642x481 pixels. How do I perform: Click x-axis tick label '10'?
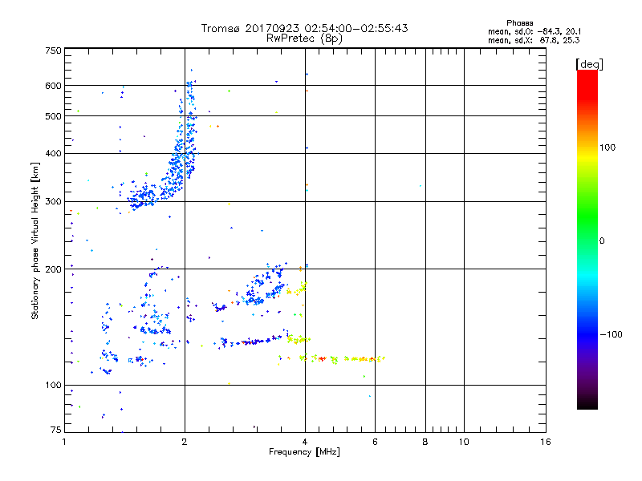click(464, 442)
